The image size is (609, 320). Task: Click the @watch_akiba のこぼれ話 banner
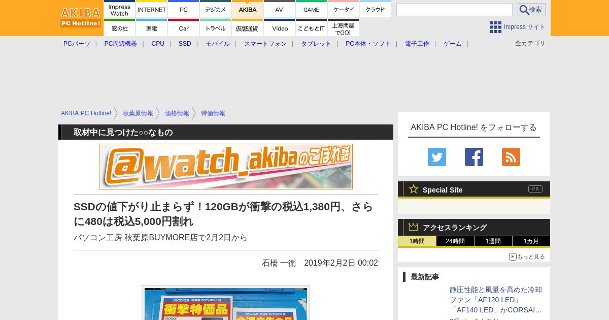[226, 167]
